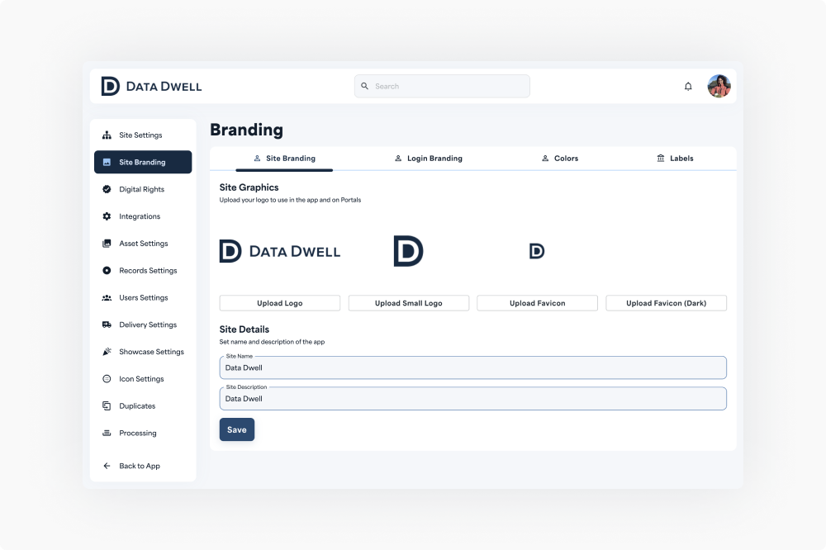Click the favicon D preview

537,251
